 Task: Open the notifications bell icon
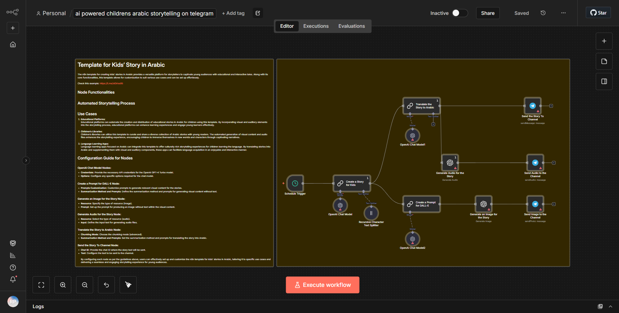(x=13, y=279)
